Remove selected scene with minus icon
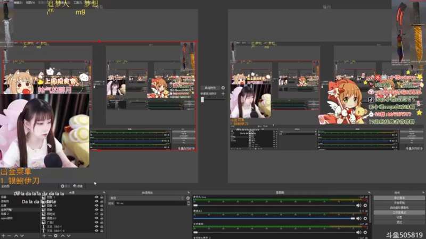 click(x=9, y=236)
